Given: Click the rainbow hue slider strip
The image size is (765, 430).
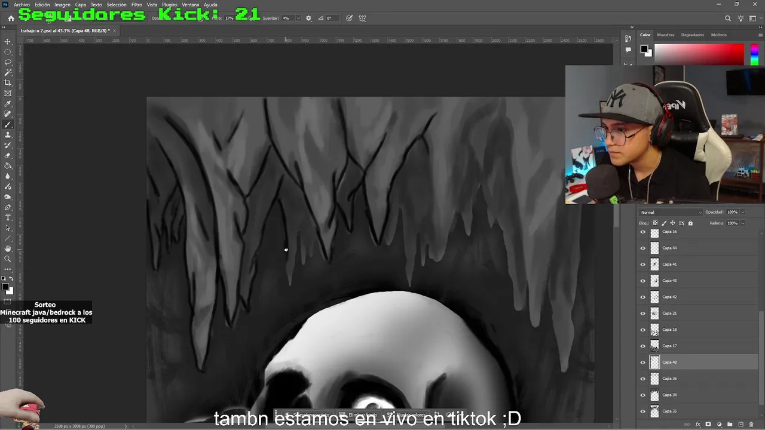Looking at the screenshot, I should point(755,54).
